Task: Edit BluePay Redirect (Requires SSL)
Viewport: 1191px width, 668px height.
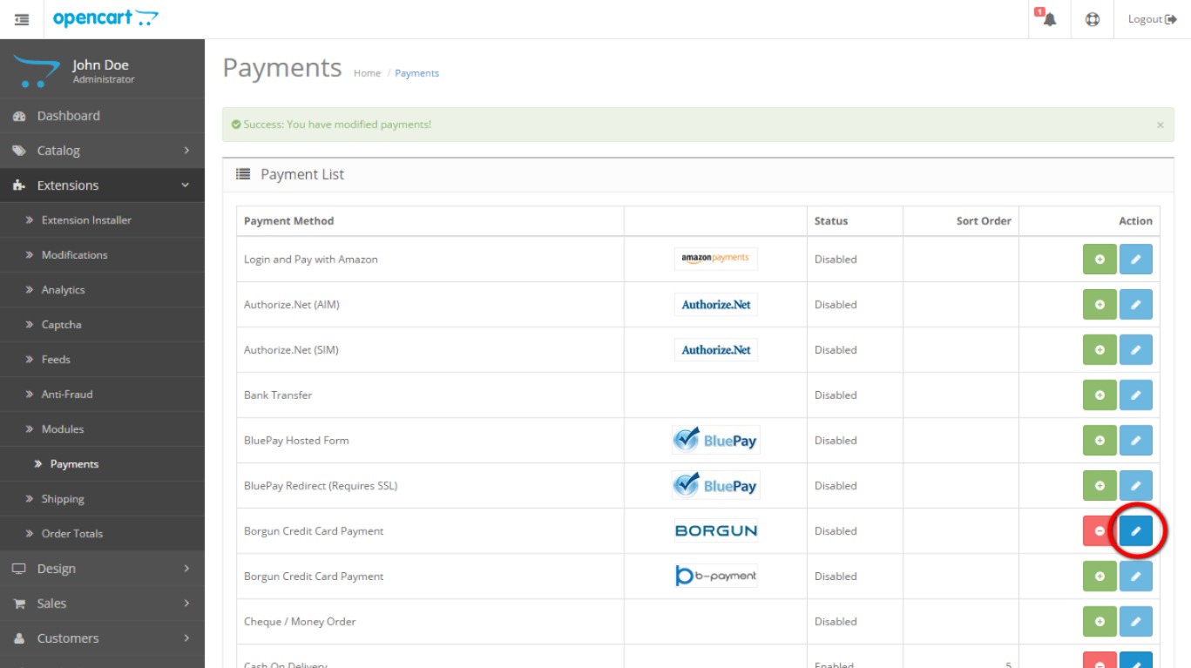Action: pyautogui.click(x=1135, y=486)
